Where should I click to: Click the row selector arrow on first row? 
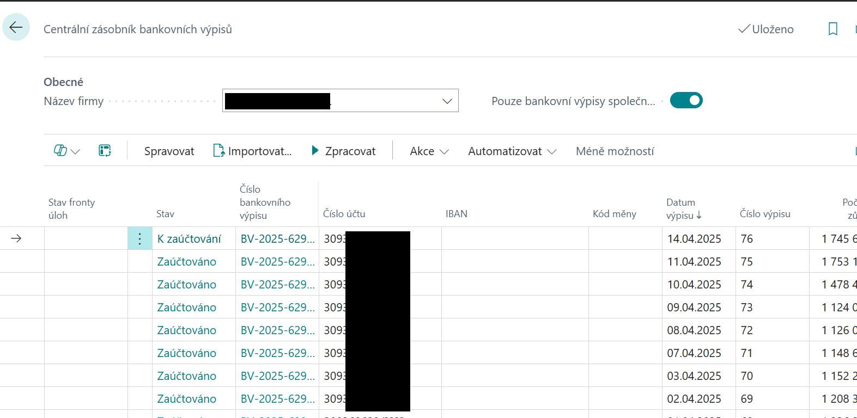(x=16, y=238)
